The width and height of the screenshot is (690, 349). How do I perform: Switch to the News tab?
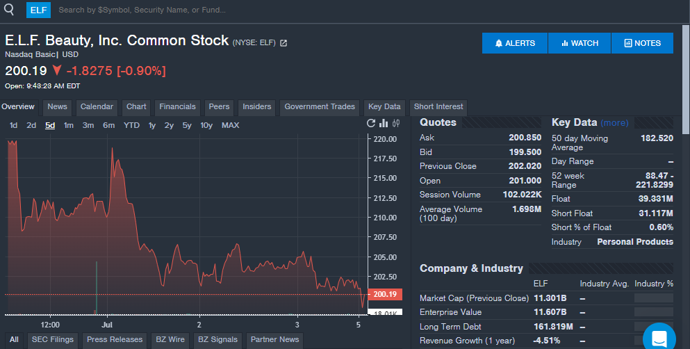(57, 107)
